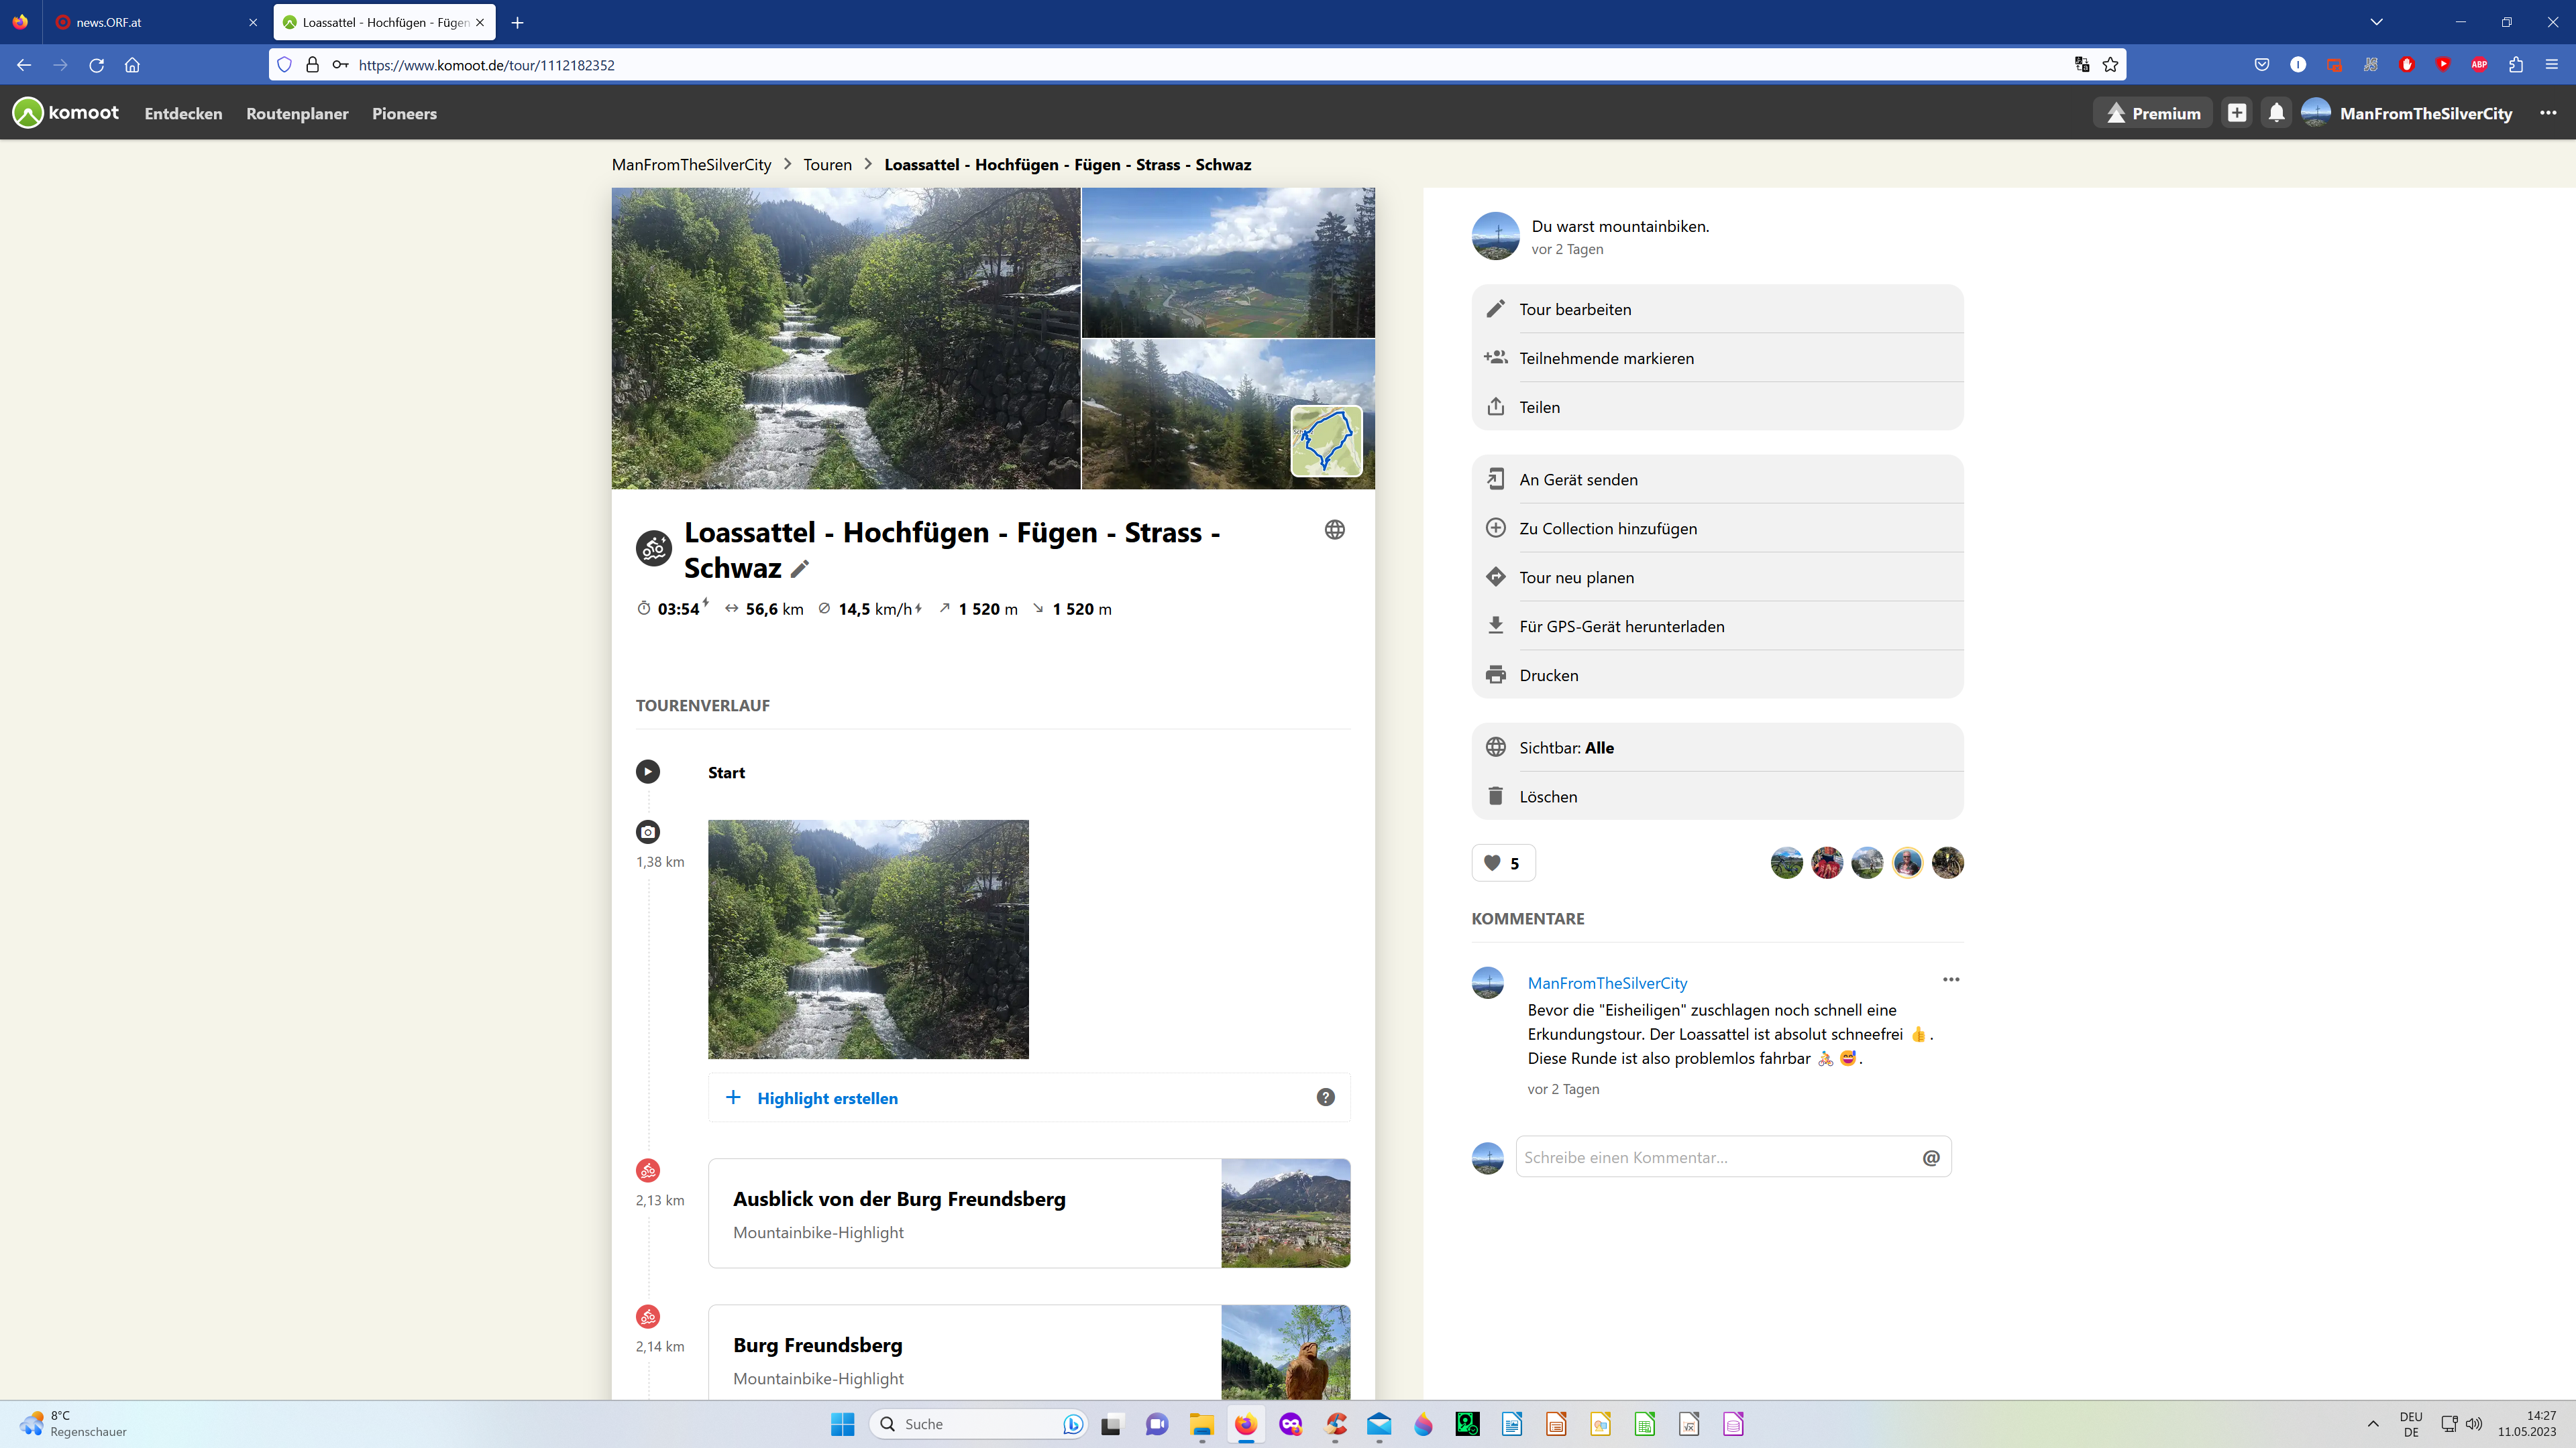Open the comment's three-dot options menu

pos(1950,979)
